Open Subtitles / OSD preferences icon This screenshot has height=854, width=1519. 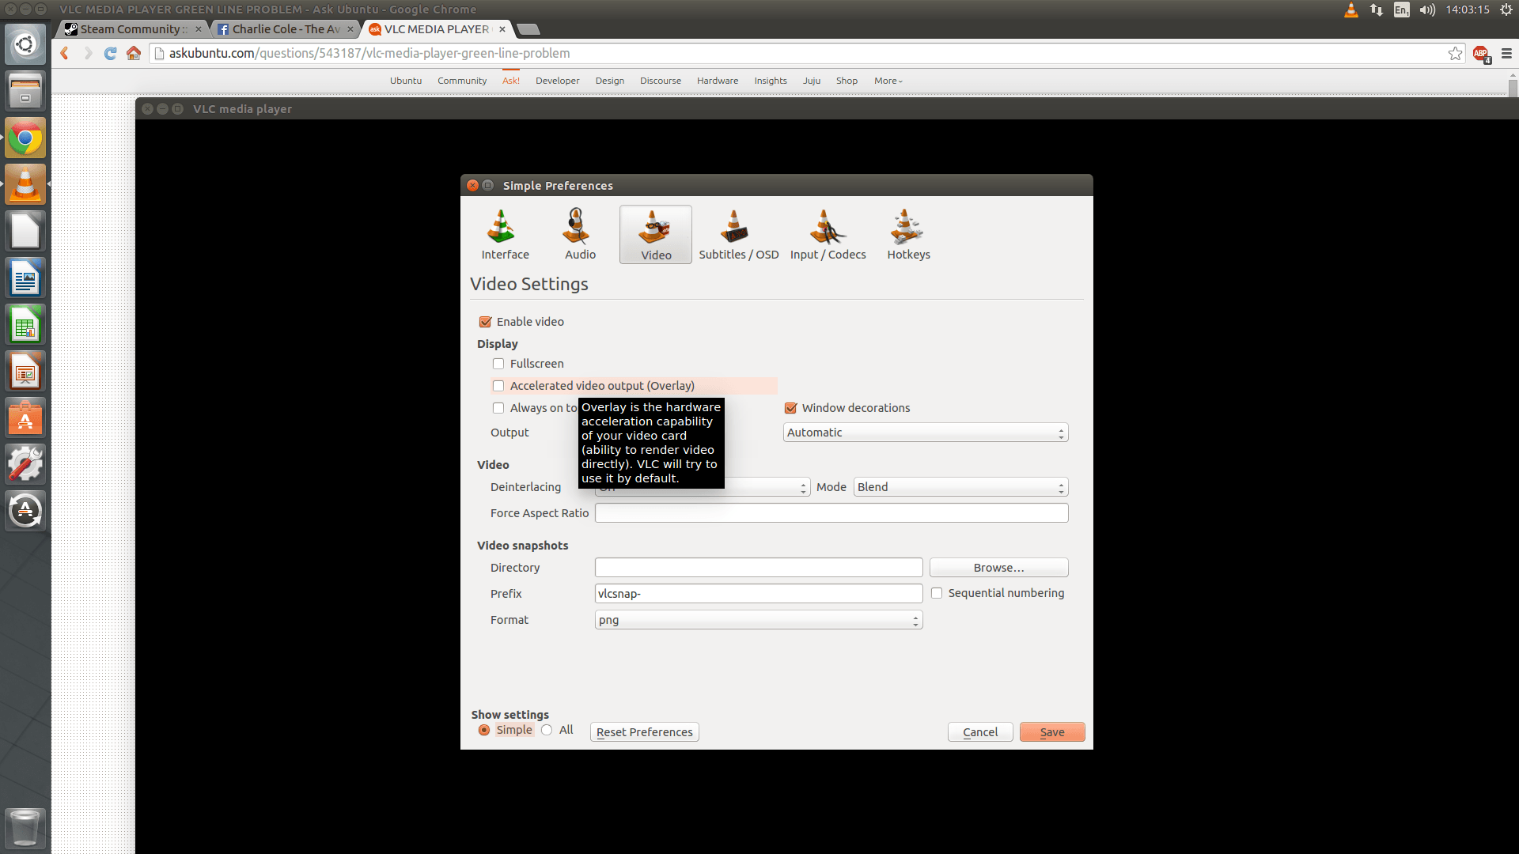737,234
